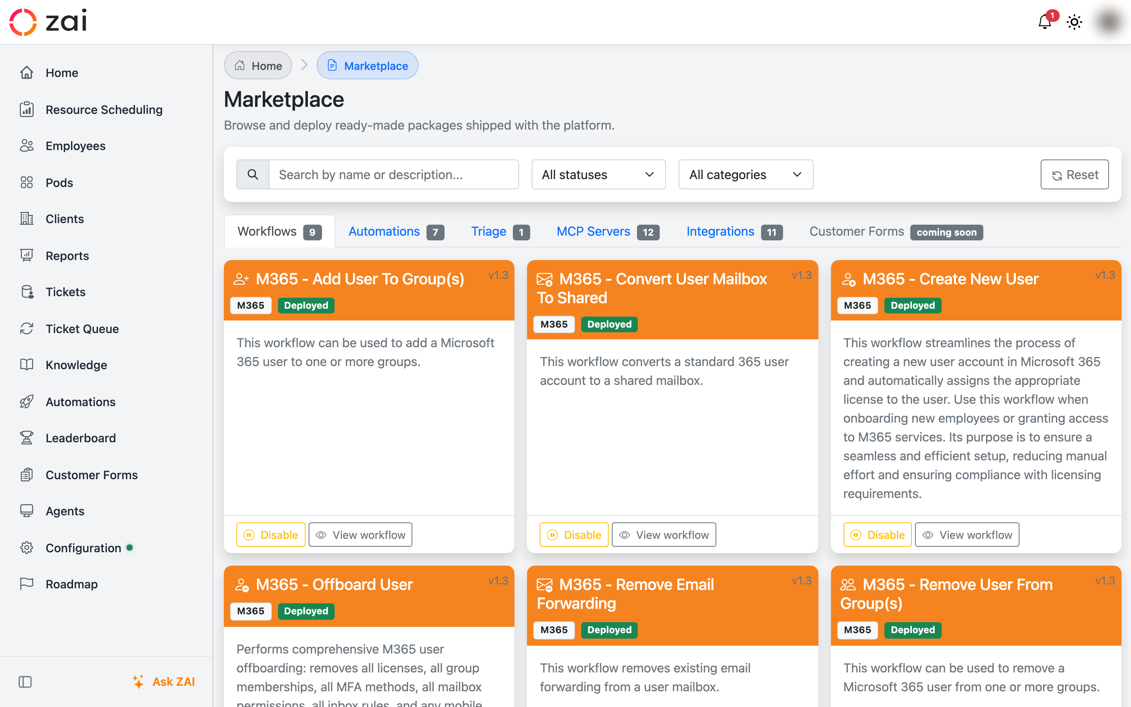Viewport: 1131px width, 707px height.
Task: Toggle light/dark theme sun icon
Action: [x=1074, y=22]
